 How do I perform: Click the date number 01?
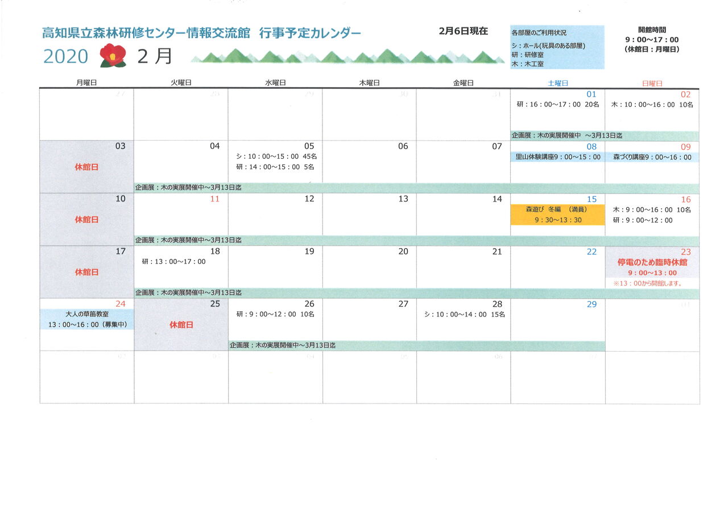591,94
